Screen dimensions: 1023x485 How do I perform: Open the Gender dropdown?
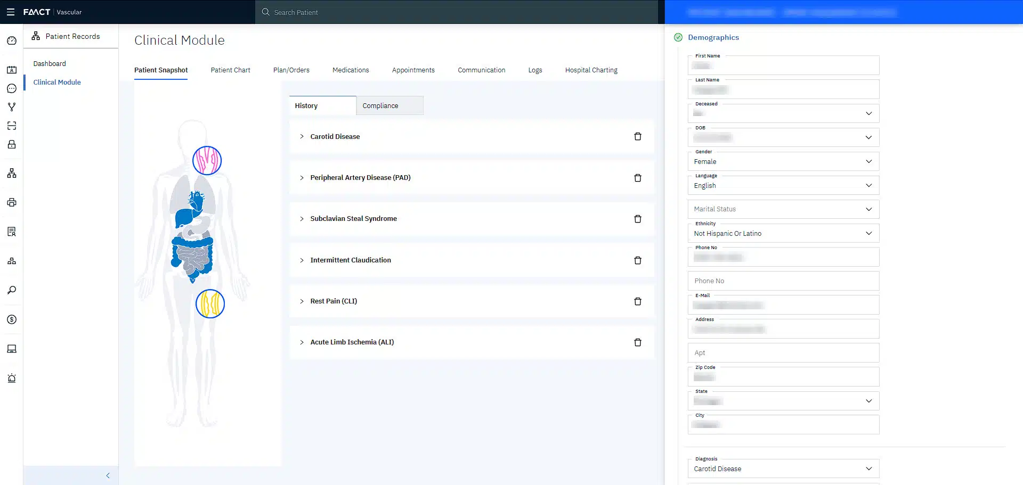coord(783,161)
